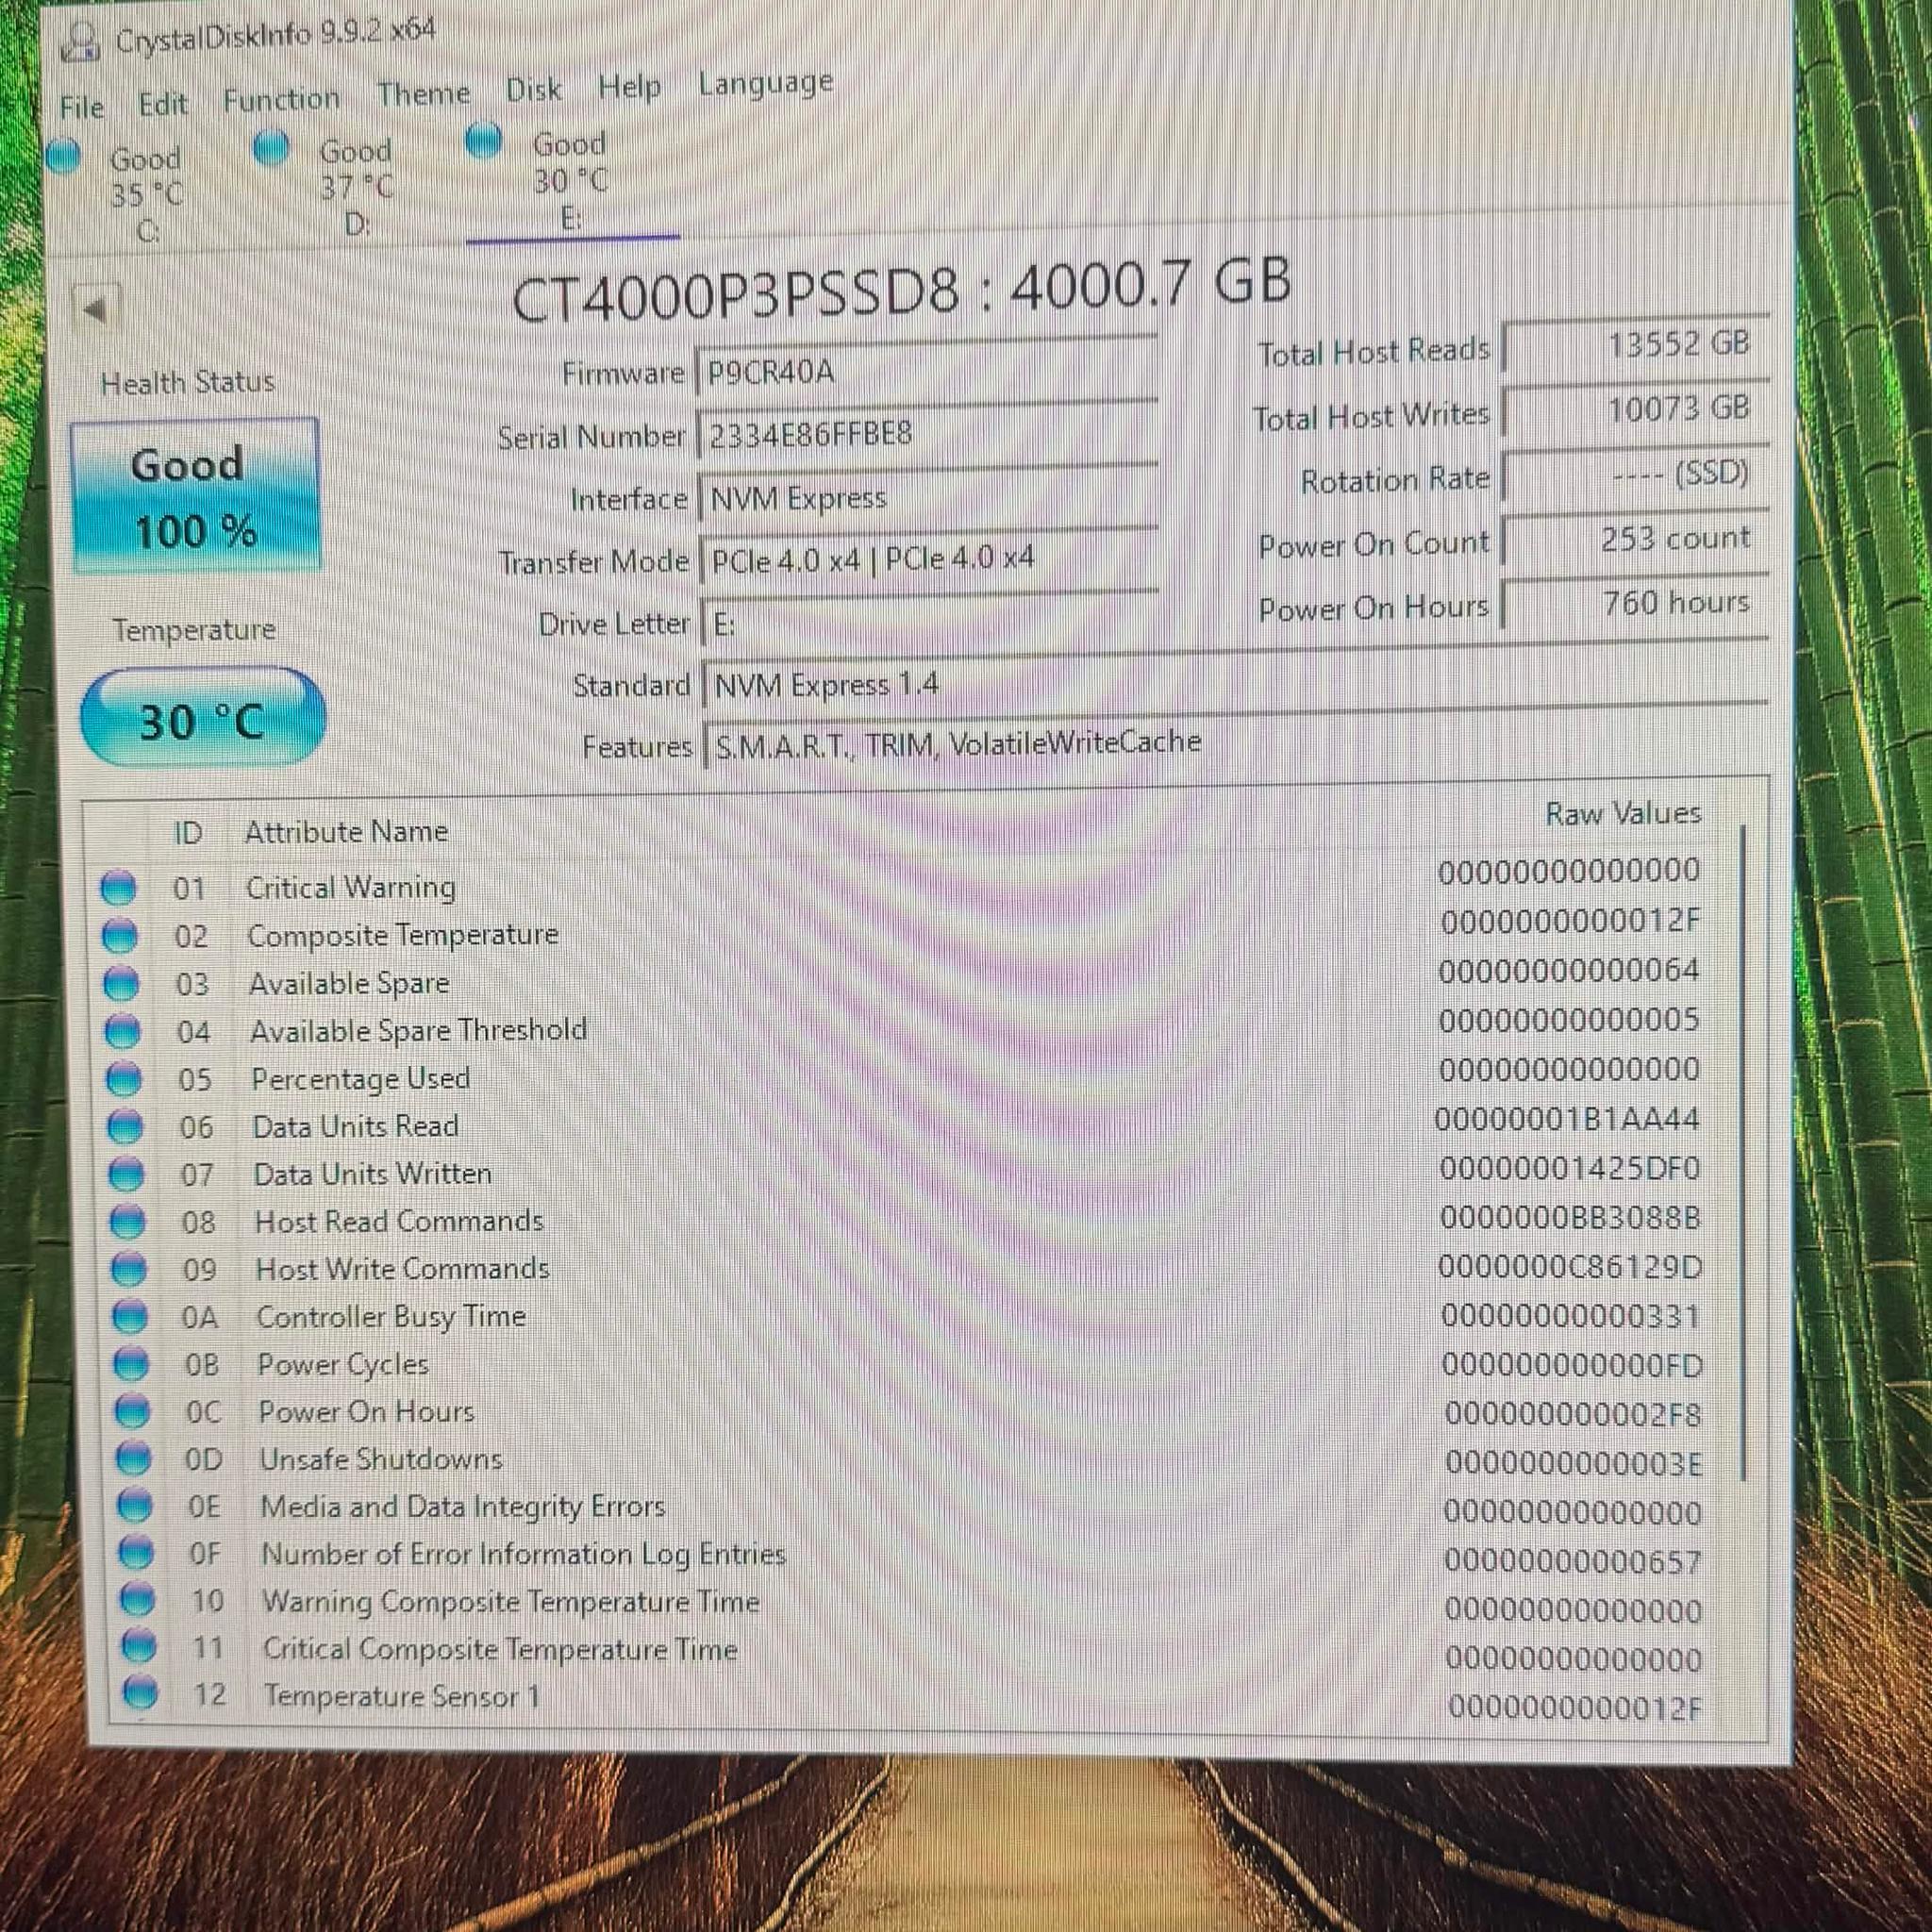Click the ID column header
Screen dimensions: 1932x1932
tap(188, 833)
